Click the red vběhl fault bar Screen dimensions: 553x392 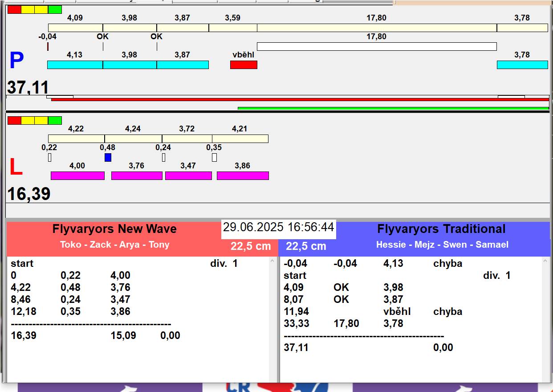tap(244, 65)
